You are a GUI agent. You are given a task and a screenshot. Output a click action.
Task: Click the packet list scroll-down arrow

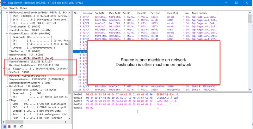(x=250, y=89)
